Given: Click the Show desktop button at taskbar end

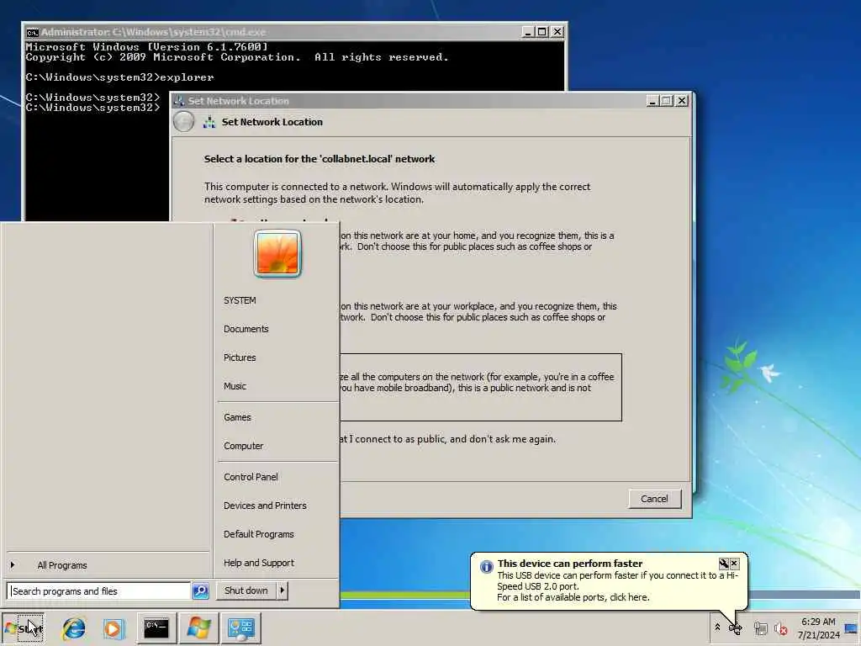Looking at the screenshot, I should coord(852,627).
